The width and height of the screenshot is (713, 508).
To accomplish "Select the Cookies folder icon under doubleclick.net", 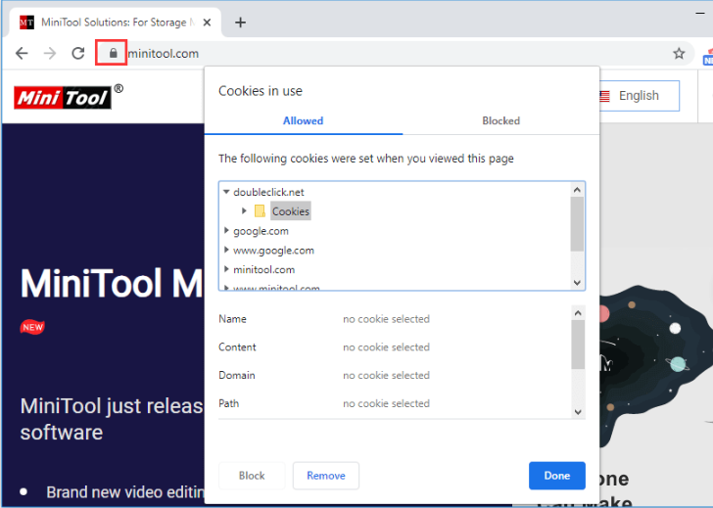I will click(260, 210).
